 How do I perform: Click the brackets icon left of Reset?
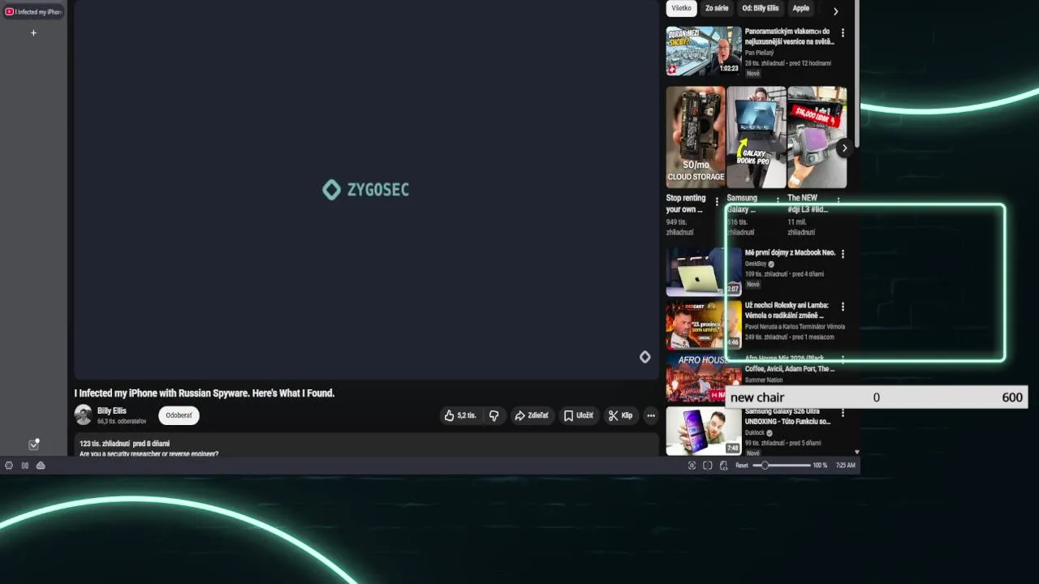click(x=708, y=466)
